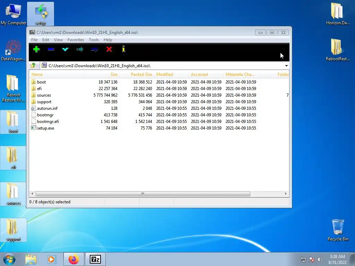Viewport: 355px width, 266px height.
Task: Select the Horizon.Da... desktop folder
Action: (338, 14)
